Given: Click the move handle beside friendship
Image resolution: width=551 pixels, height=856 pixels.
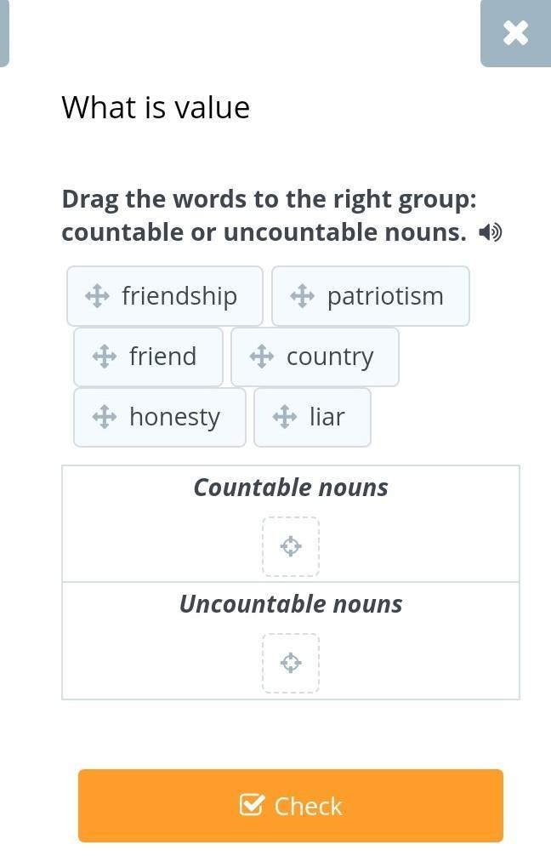Looking at the screenshot, I should click(x=97, y=296).
